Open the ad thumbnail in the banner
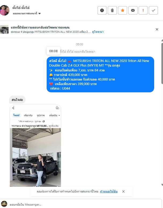The width and height of the screenshot is (163, 208). click(4, 30)
